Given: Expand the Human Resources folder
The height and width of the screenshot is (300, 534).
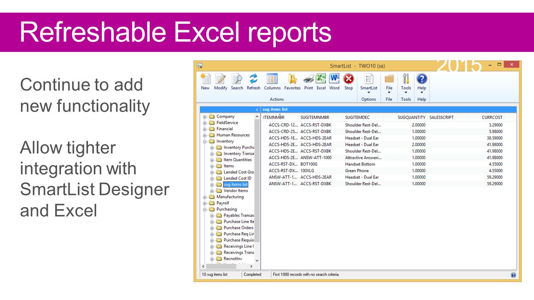Looking at the screenshot, I should [x=205, y=135].
